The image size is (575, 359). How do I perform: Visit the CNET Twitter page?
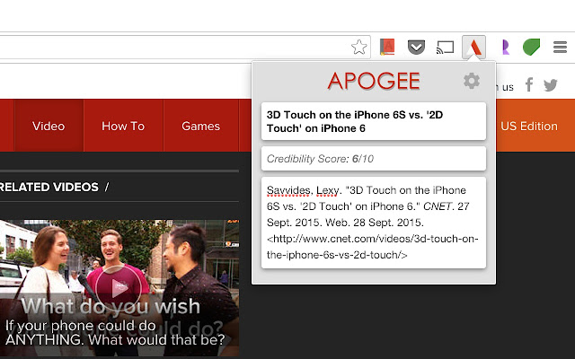tap(551, 85)
